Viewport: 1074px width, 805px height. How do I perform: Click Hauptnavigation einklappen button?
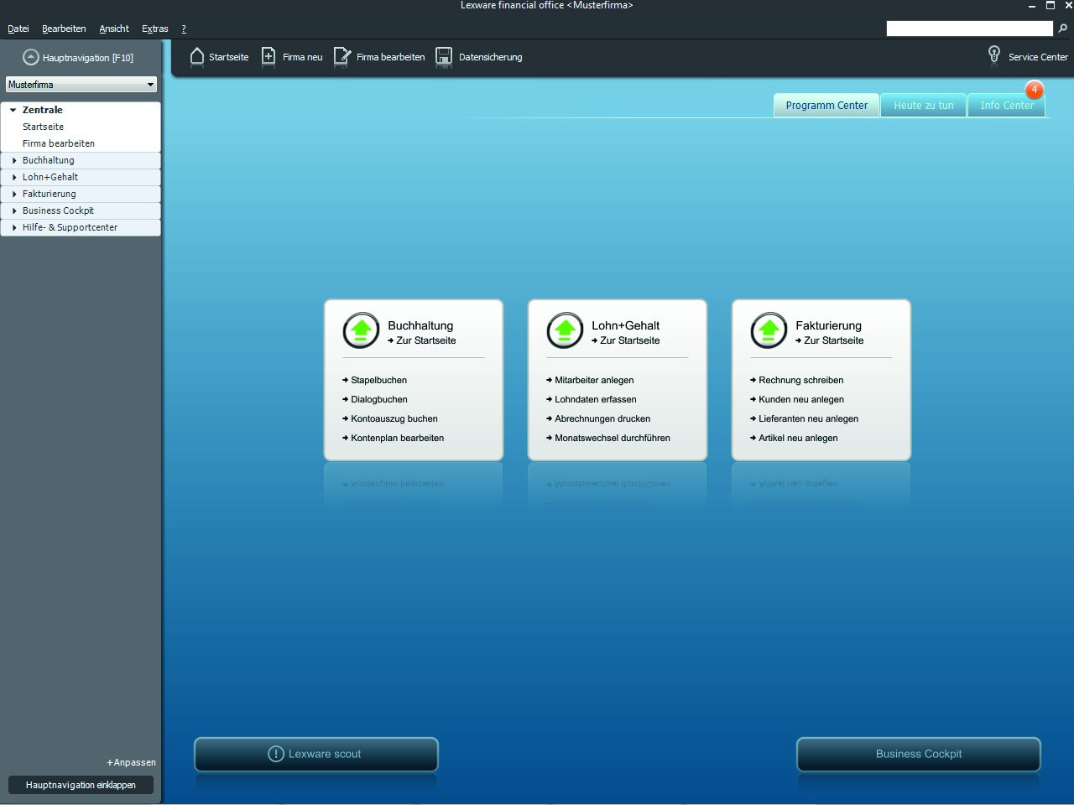click(x=81, y=785)
